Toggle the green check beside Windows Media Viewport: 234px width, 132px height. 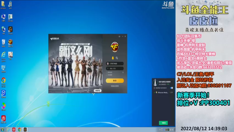(x=154, y=92)
